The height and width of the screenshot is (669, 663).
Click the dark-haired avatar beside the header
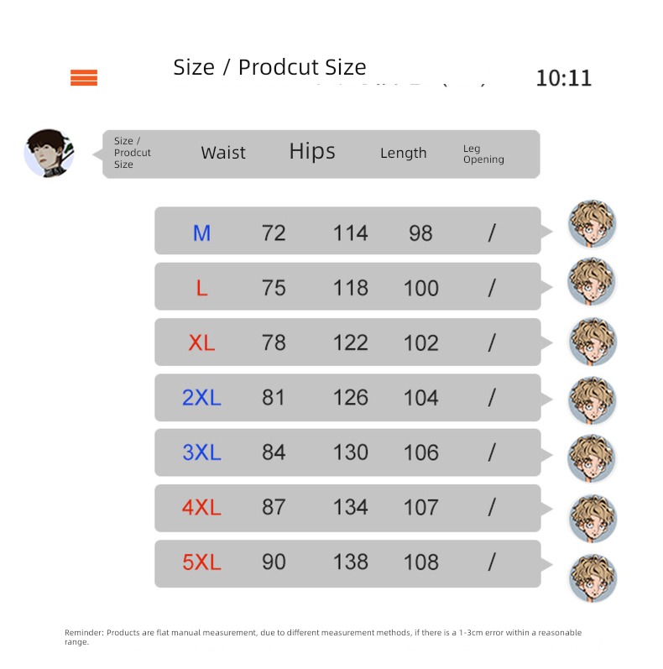(x=49, y=153)
